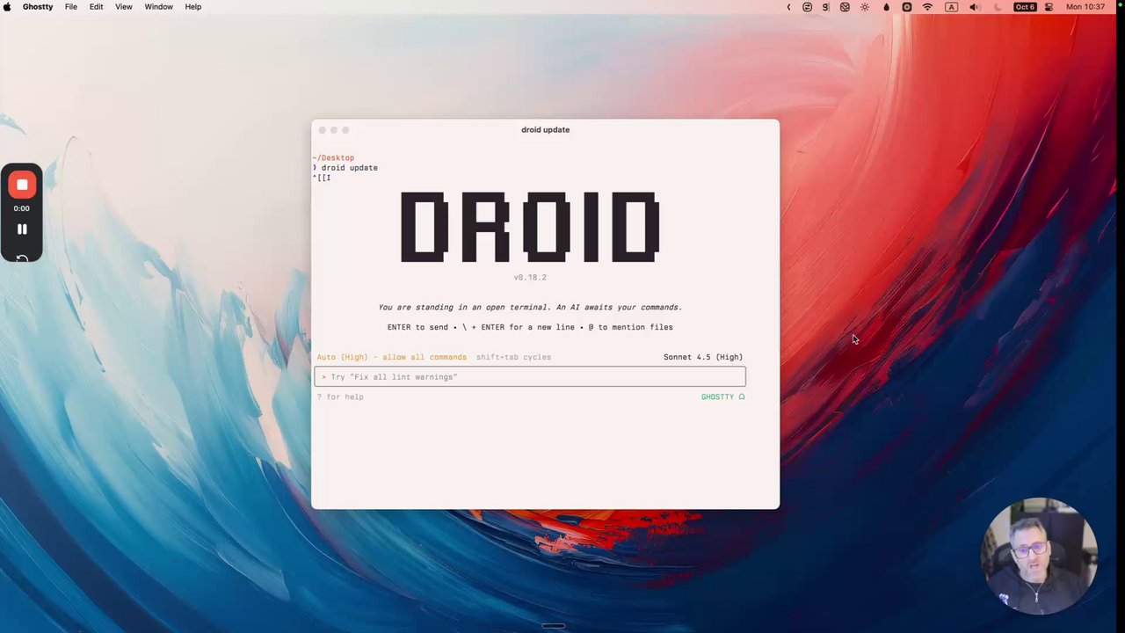Screen dimensions: 1125x633
Task: Click the Droid prompt input field
Action: click(530, 377)
